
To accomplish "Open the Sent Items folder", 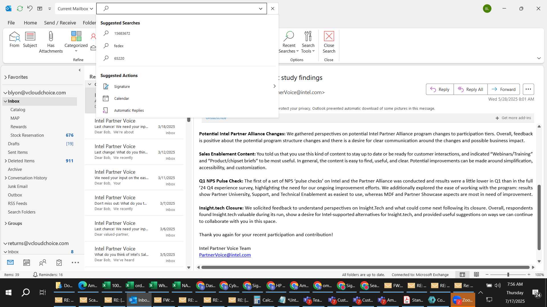I will [x=18, y=152].
